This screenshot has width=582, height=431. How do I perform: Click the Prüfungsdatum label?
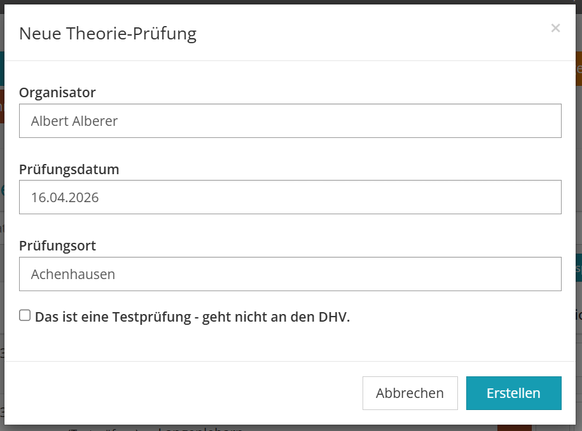coord(69,169)
